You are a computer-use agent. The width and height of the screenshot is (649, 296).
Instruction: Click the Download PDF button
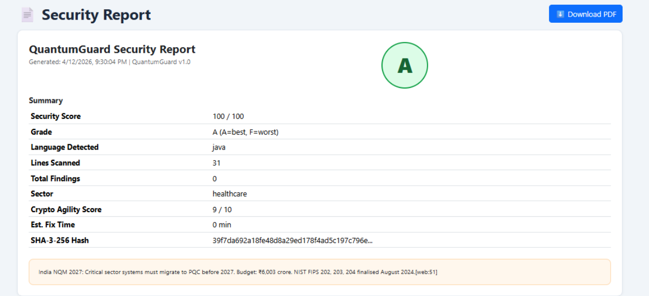click(x=585, y=14)
